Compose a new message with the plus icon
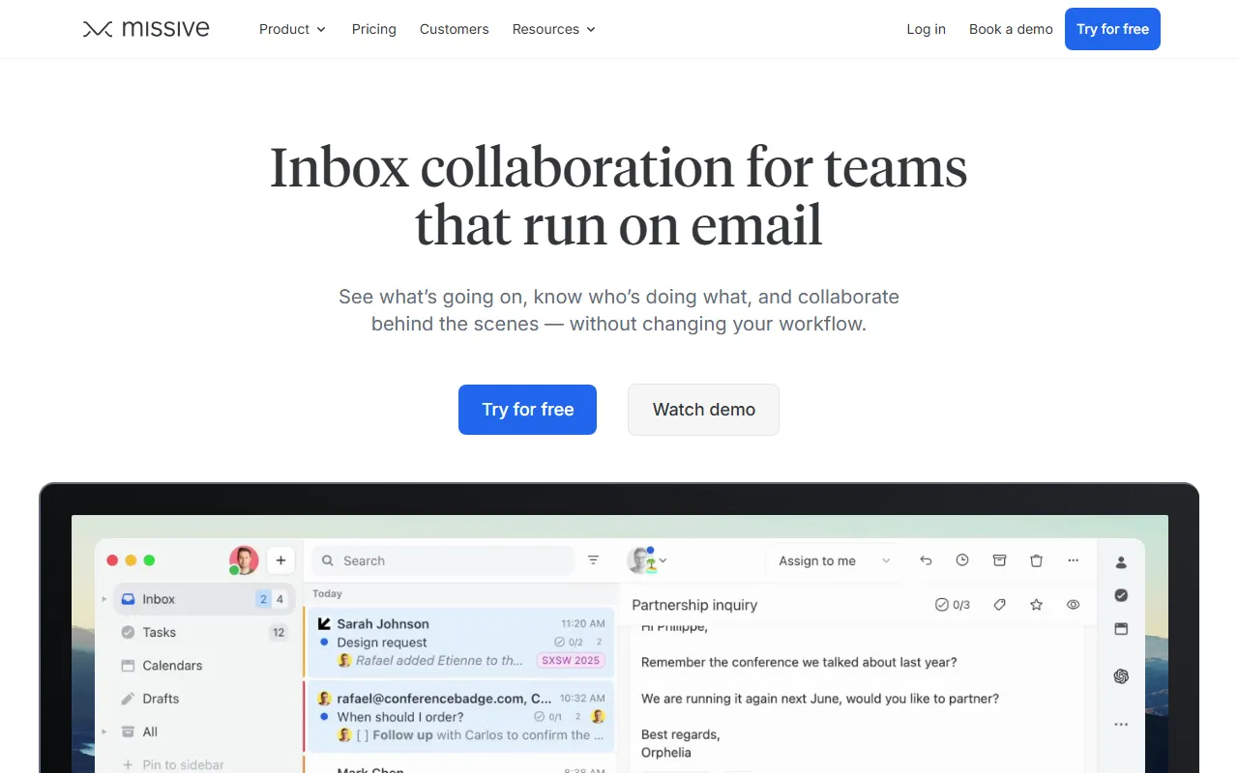 tap(280, 559)
